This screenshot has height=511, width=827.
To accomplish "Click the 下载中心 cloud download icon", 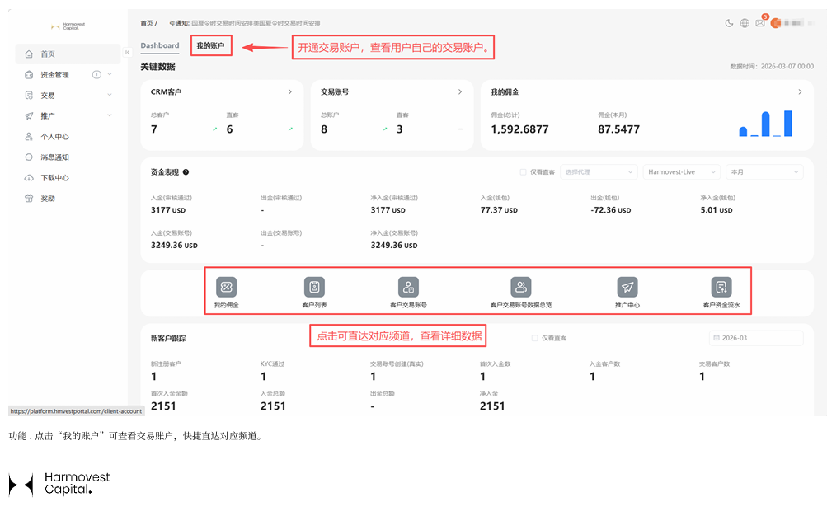I will click(x=29, y=178).
